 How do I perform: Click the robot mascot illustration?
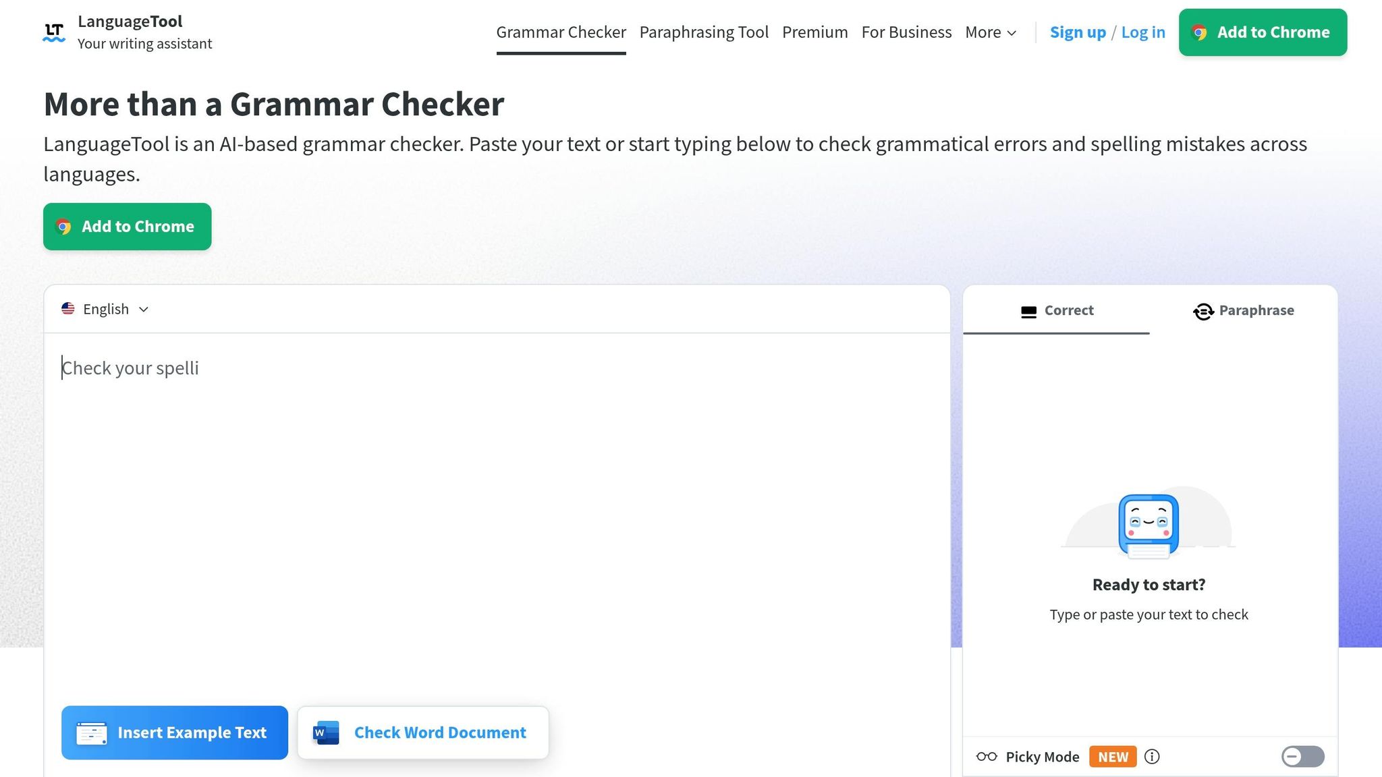(1149, 525)
